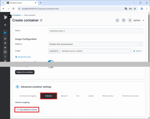Switch to the Restart policy tab
150x119 pixels.
[108, 96]
